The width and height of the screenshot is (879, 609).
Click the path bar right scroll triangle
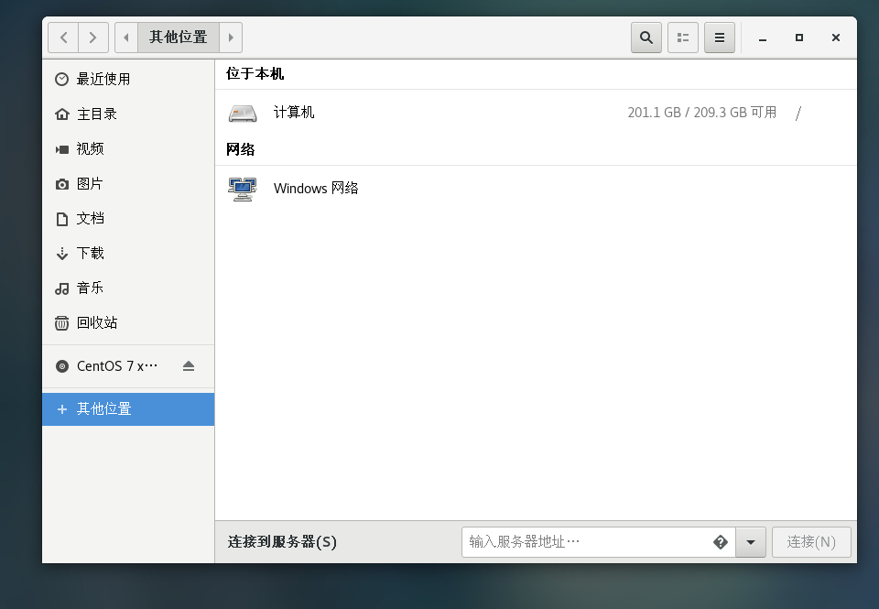[231, 38]
